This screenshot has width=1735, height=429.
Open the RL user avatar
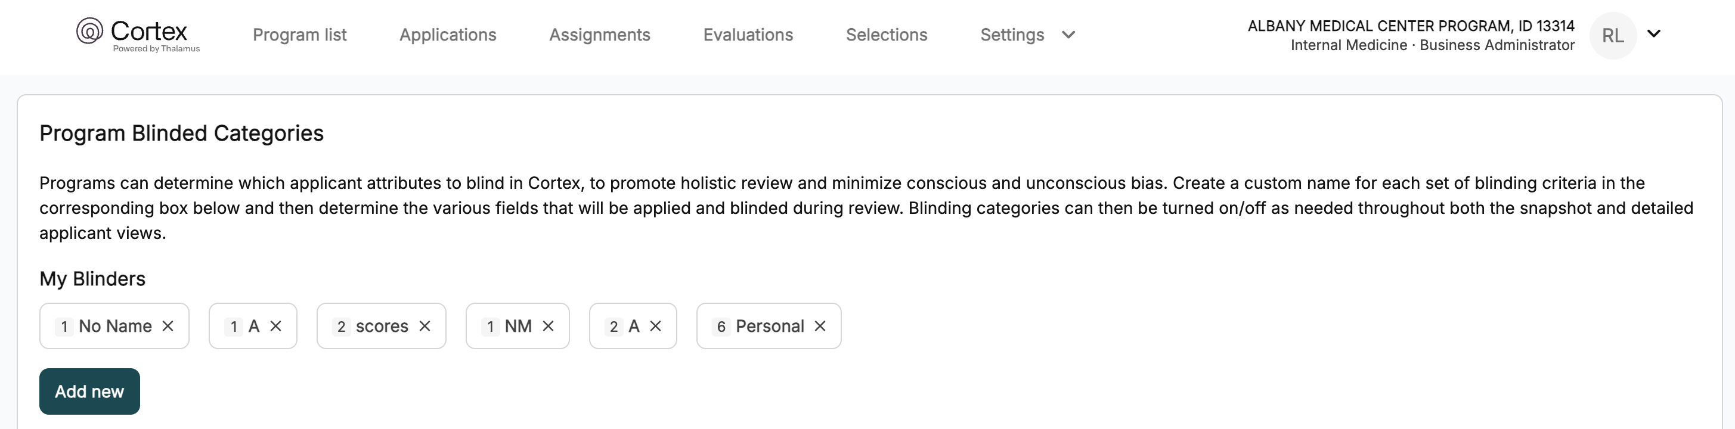(1612, 36)
